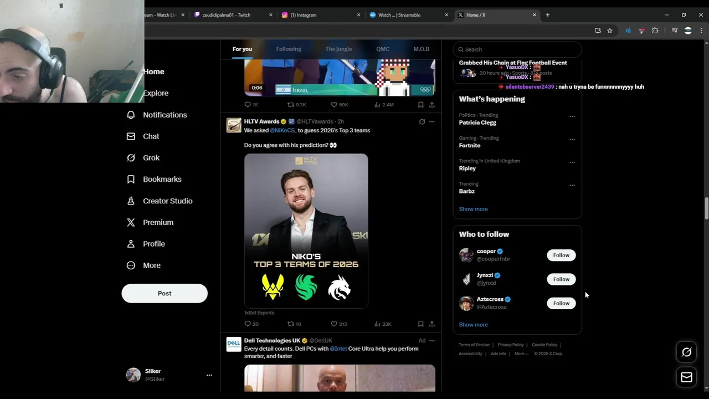Show more under Who to follow
Viewport: 709px width, 399px height.
pos(473,325)
